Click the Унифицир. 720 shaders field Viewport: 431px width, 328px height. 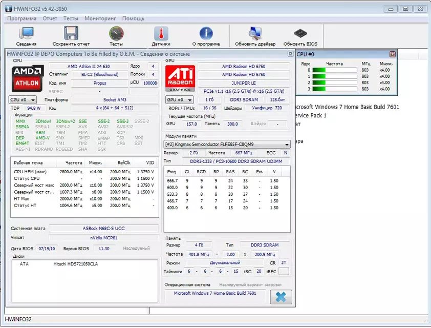click(x=267, y=108)
